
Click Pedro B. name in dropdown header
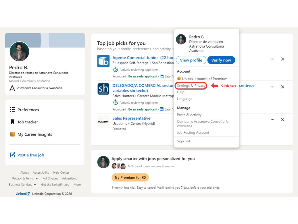click(197, 37)
